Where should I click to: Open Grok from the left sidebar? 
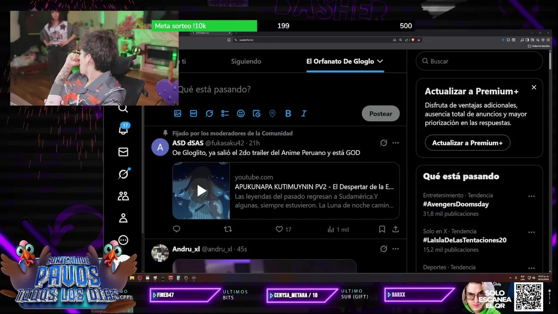tap(123, 174)
